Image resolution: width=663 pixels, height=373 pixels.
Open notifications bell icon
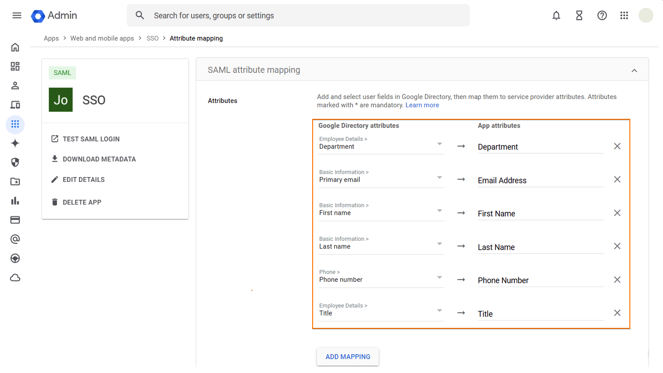click(556, 15)
